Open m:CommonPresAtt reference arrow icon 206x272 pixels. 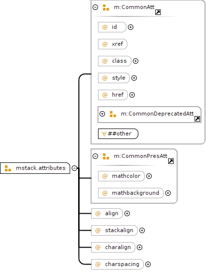[171, 161]
